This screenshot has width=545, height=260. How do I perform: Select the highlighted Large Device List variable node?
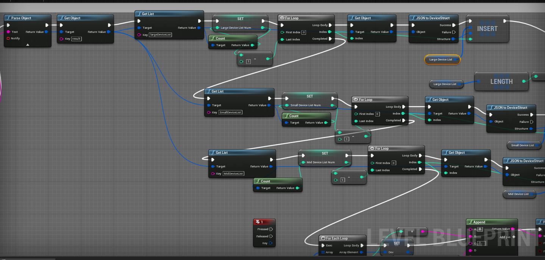pos(442,59)
